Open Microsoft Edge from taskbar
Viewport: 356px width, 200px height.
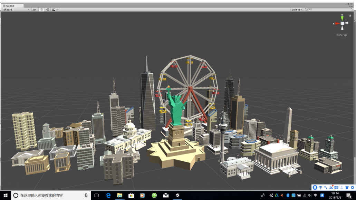pos(108,195)
